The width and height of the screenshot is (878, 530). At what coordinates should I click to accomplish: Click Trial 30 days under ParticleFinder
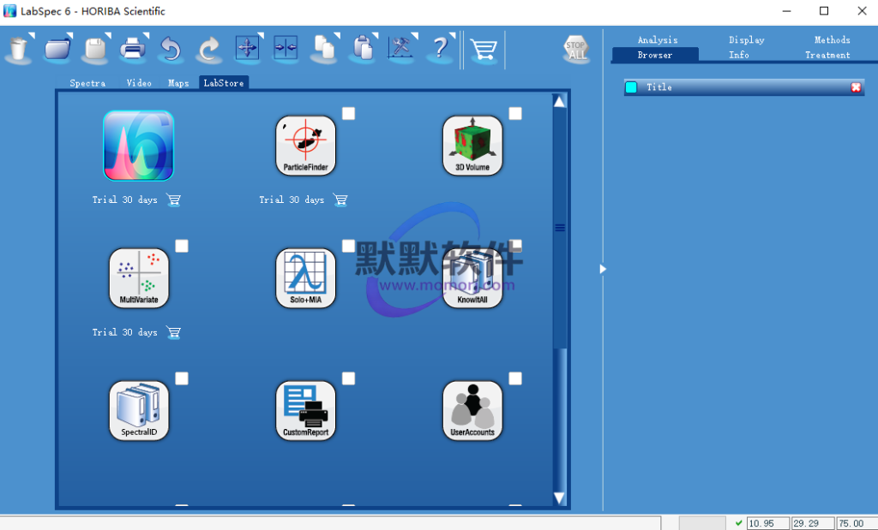click(x=292, y=199)
